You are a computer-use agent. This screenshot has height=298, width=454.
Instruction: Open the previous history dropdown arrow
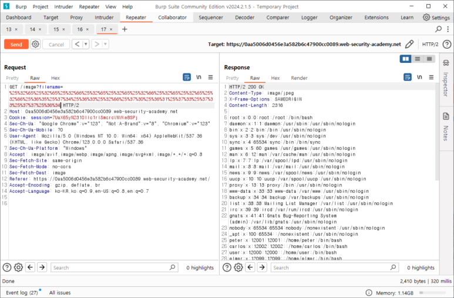86,44
